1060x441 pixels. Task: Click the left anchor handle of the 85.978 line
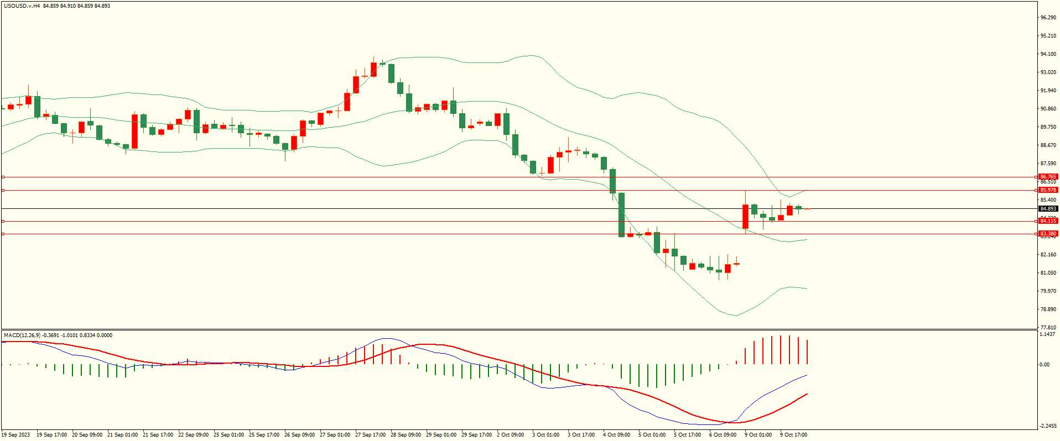tap(3, 190)
